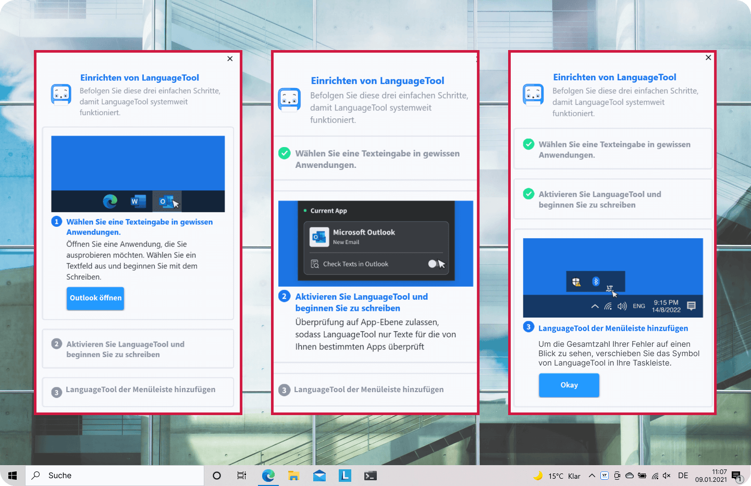Expand step 3 Menüleiste row in first panel

pyautogui.click(x=138, y=391)
